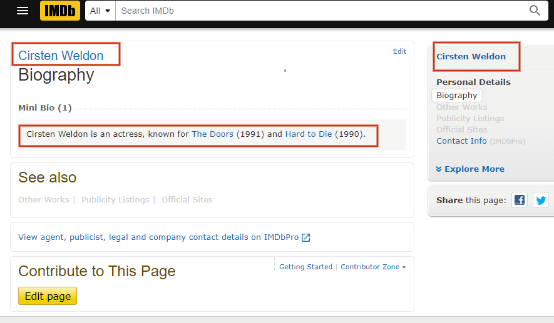Open the Getting Started link
The width and height of the screenshot is (554, 323).
pos(305,267)
